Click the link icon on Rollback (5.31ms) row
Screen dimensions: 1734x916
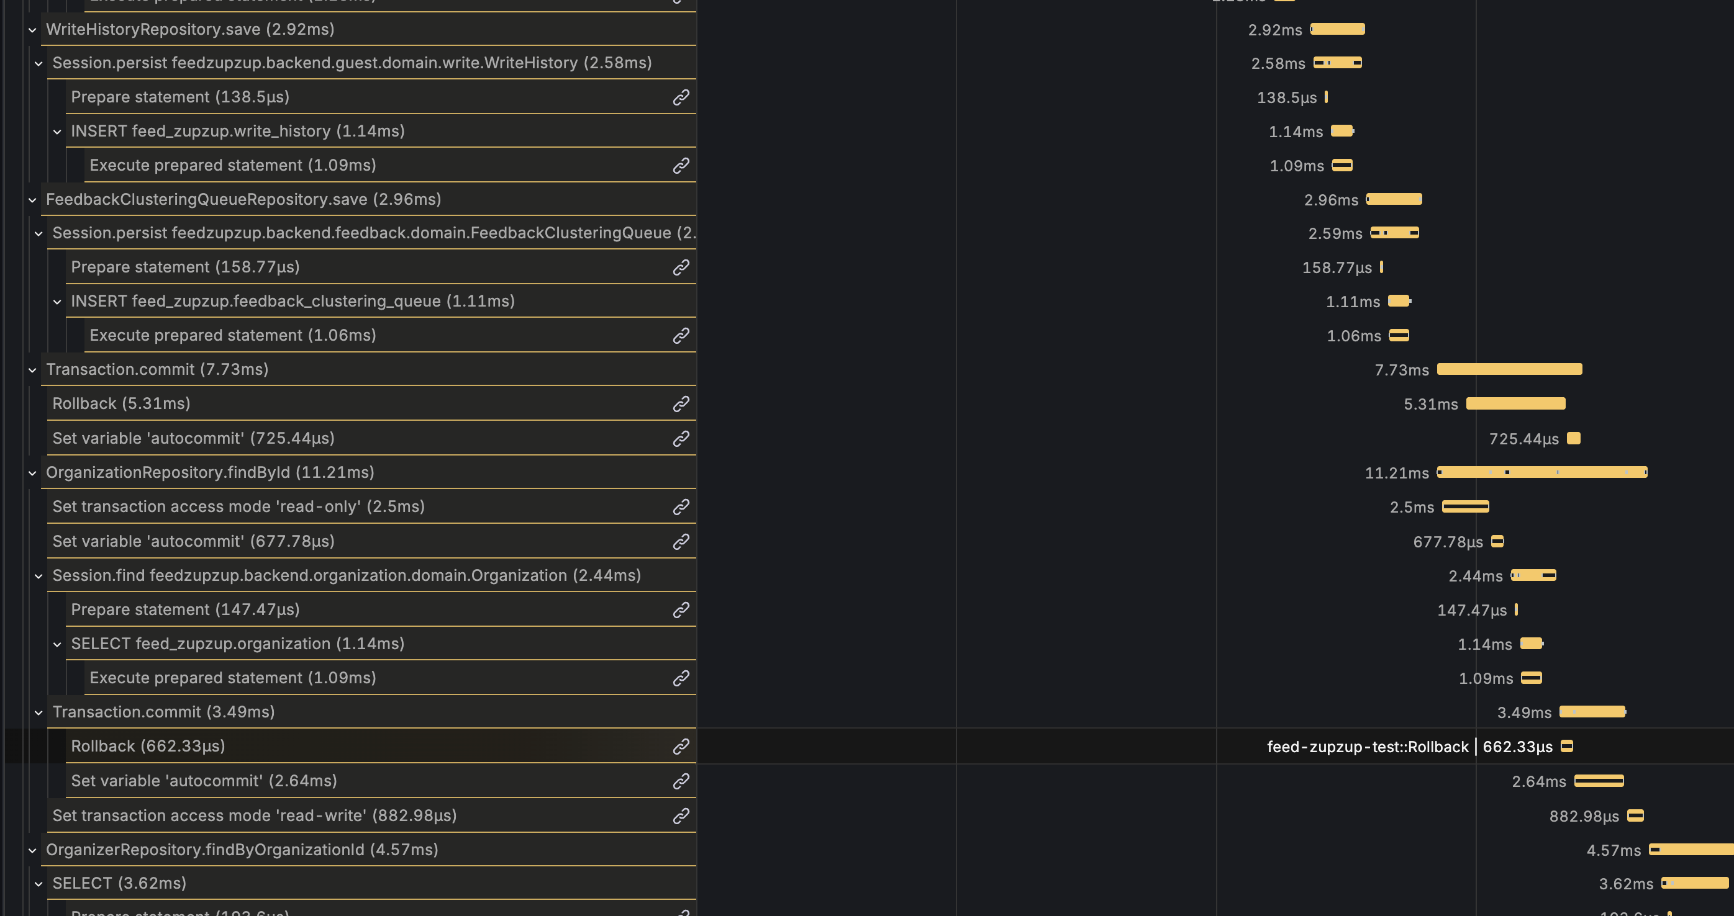coord(681,403)
